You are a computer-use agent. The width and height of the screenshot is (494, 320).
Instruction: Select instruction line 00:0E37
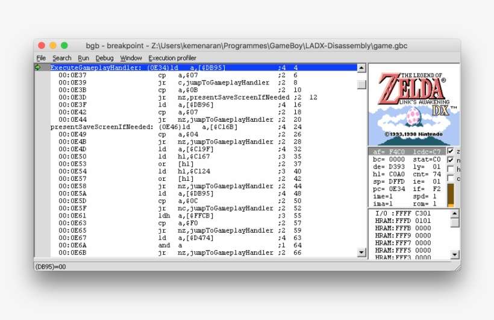(204, 75)
